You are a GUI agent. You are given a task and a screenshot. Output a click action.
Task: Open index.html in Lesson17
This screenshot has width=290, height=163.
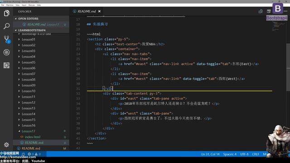41,137
